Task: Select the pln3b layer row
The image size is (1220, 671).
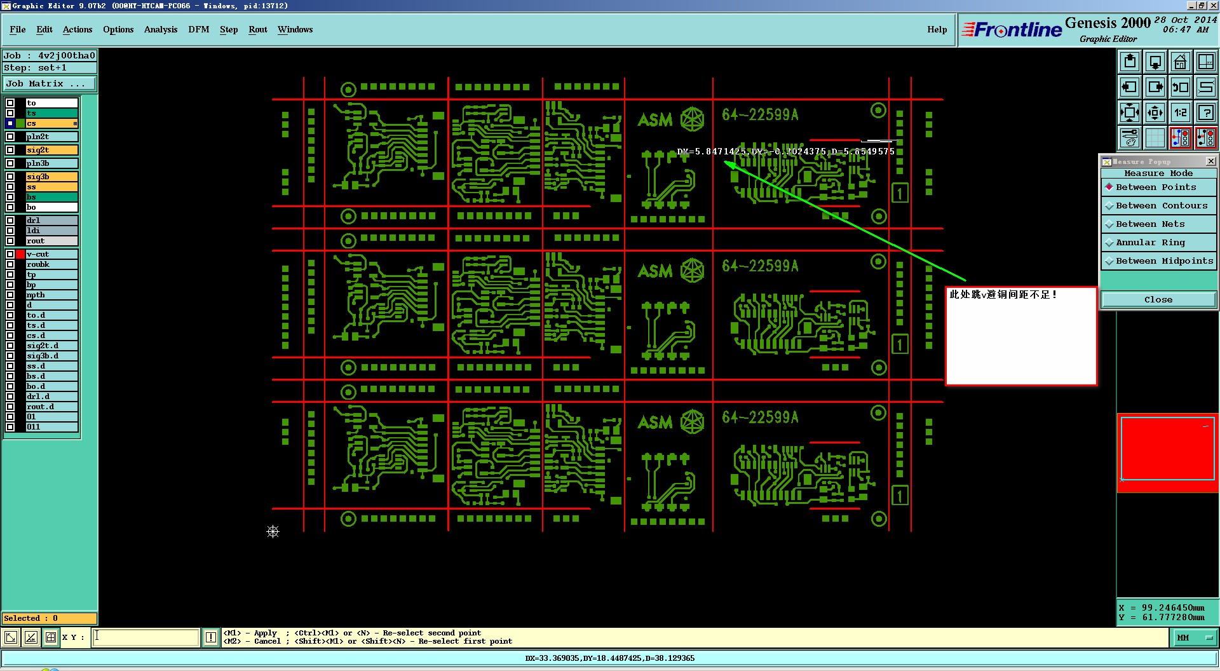Action: point(51,163)
